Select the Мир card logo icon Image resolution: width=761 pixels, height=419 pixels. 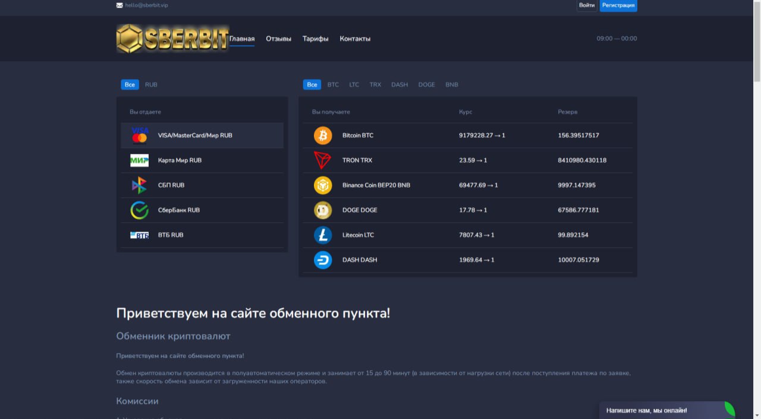pos(140,160)
